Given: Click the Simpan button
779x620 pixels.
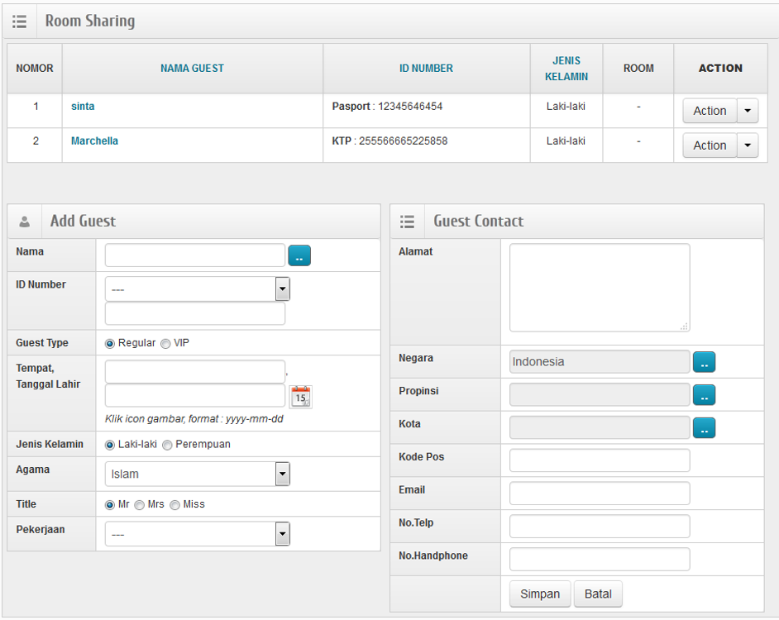Looking at the screenshot, I should click(540, 594).
